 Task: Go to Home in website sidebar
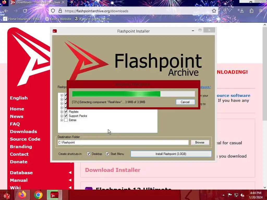coord(17,109)
